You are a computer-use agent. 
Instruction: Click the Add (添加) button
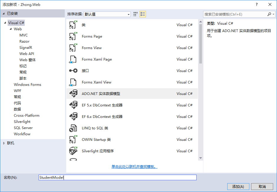pos(238,186)
